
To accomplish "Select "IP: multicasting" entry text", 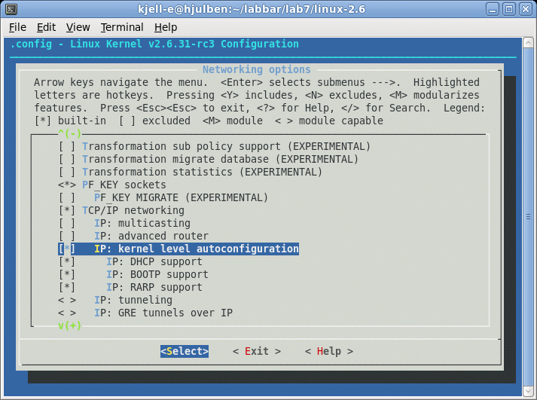I will click(x=142, y=223).
